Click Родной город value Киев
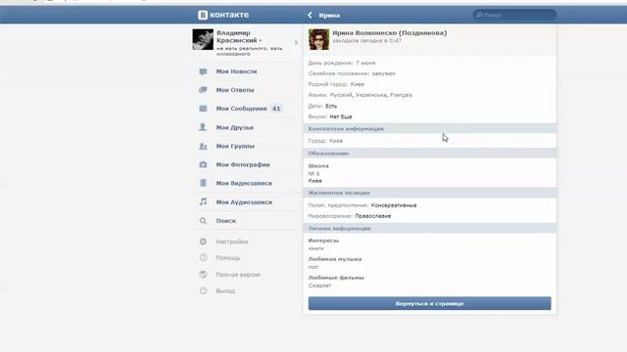 [357, 84]
